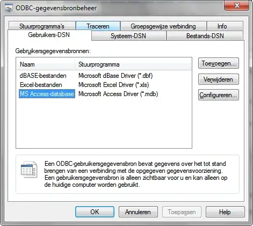This screenshot has height=226, width=253.
Task: Click Microsoft dBase Driver (*.dbf) cell
Action: pos(115,76)
